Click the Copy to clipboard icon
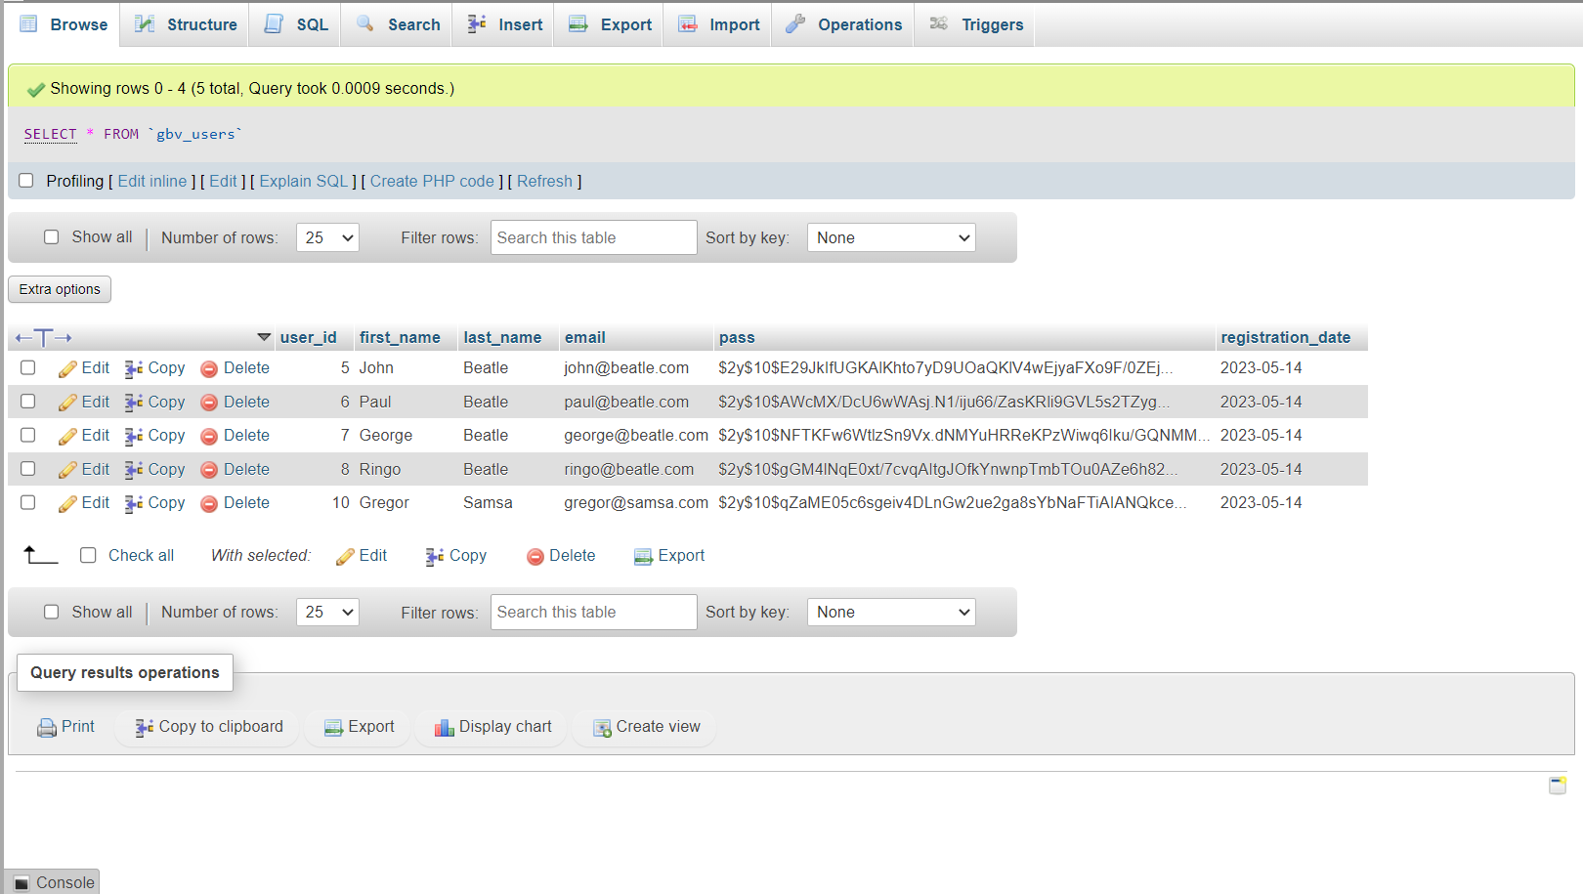This screenshot has height=894, width=1583. click(x=145, y=728)
